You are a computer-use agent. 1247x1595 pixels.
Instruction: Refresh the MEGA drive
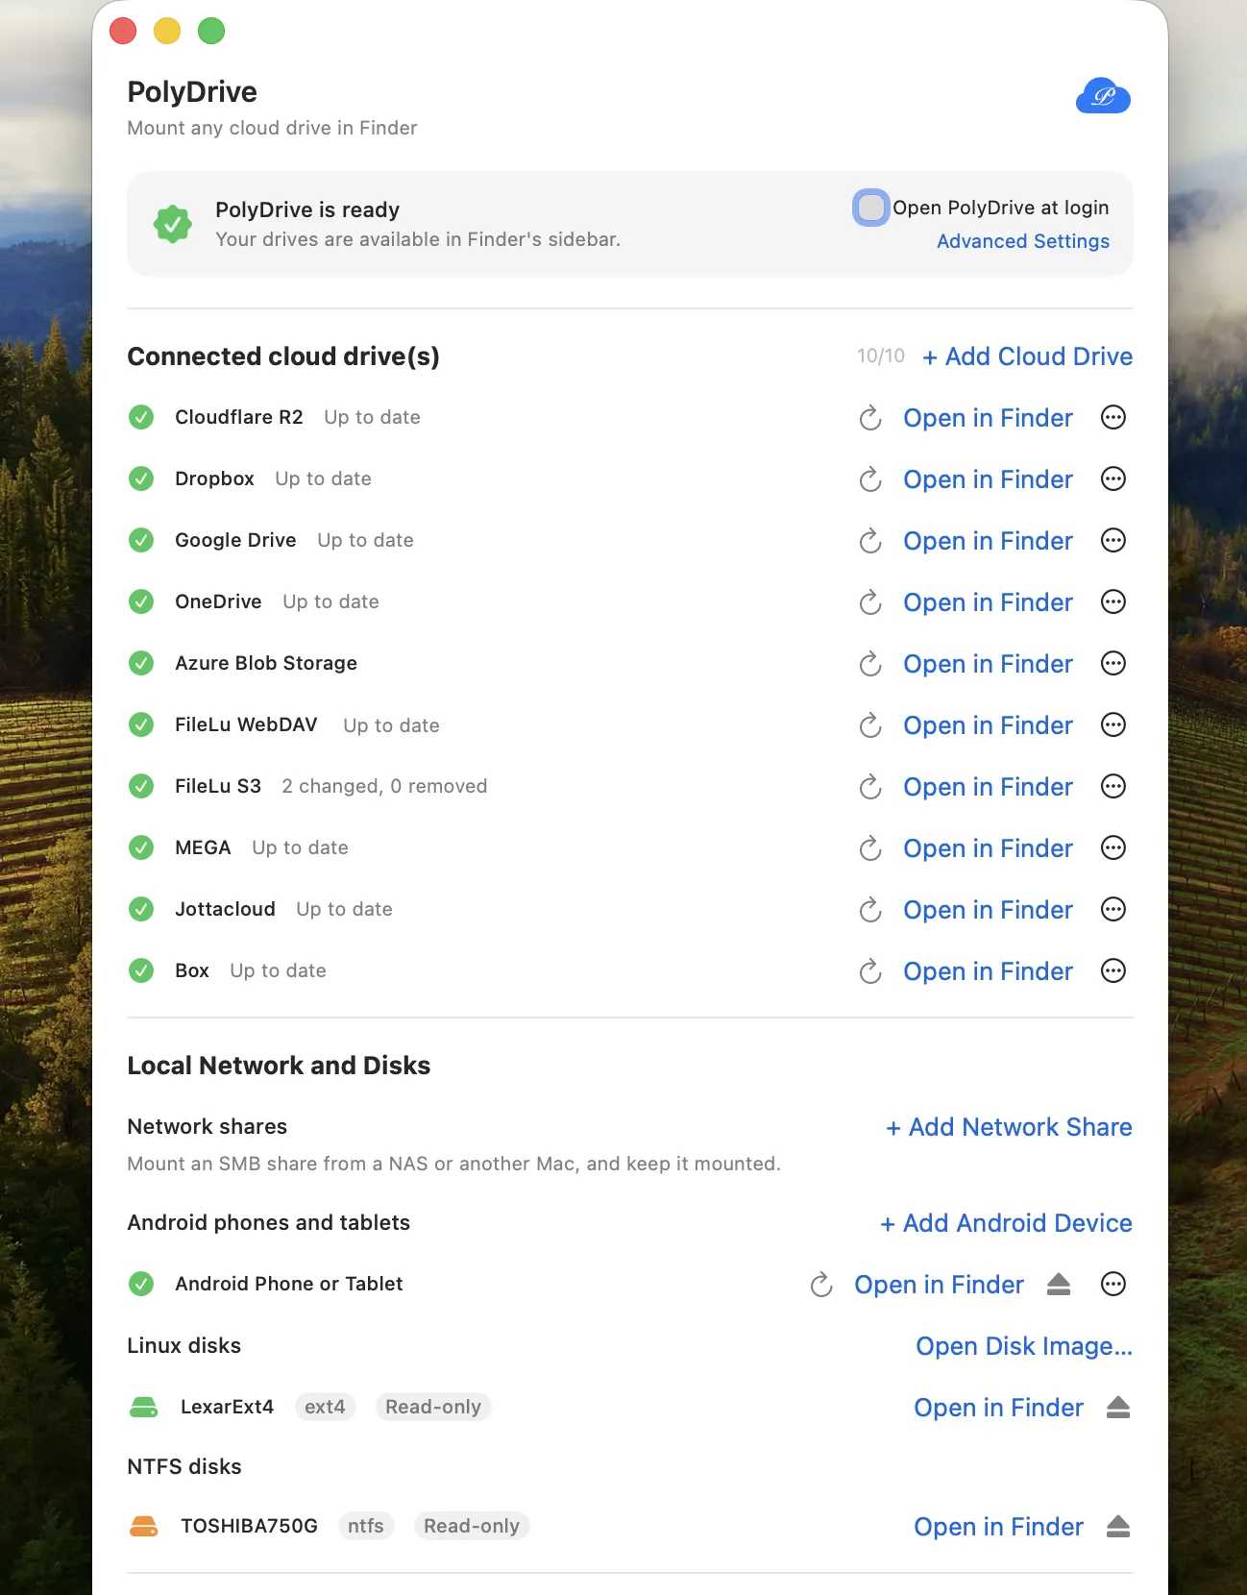tap(870, 848)
